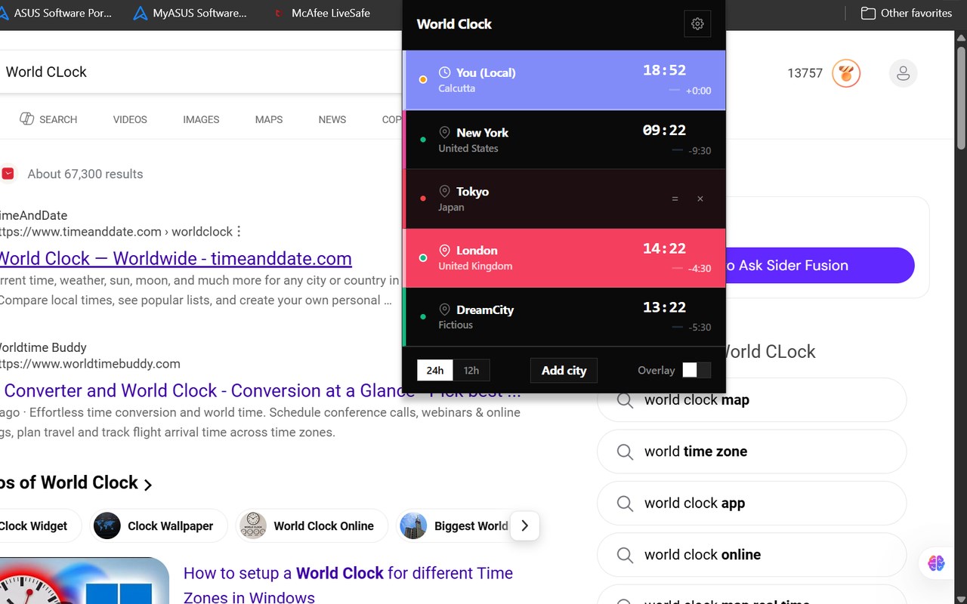Click the status dot for London

click(423, 258)
